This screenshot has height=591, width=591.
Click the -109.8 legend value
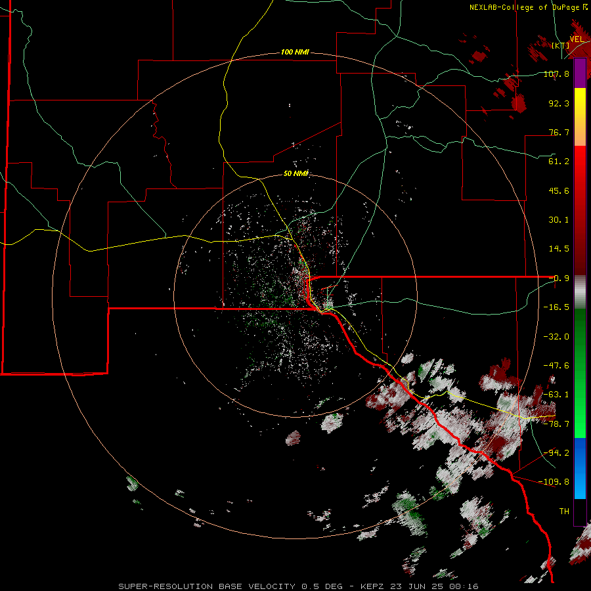coord(554,482)
